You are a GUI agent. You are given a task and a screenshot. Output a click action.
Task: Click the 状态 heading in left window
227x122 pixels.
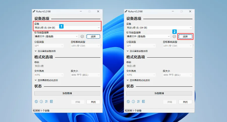pos(38,86)
